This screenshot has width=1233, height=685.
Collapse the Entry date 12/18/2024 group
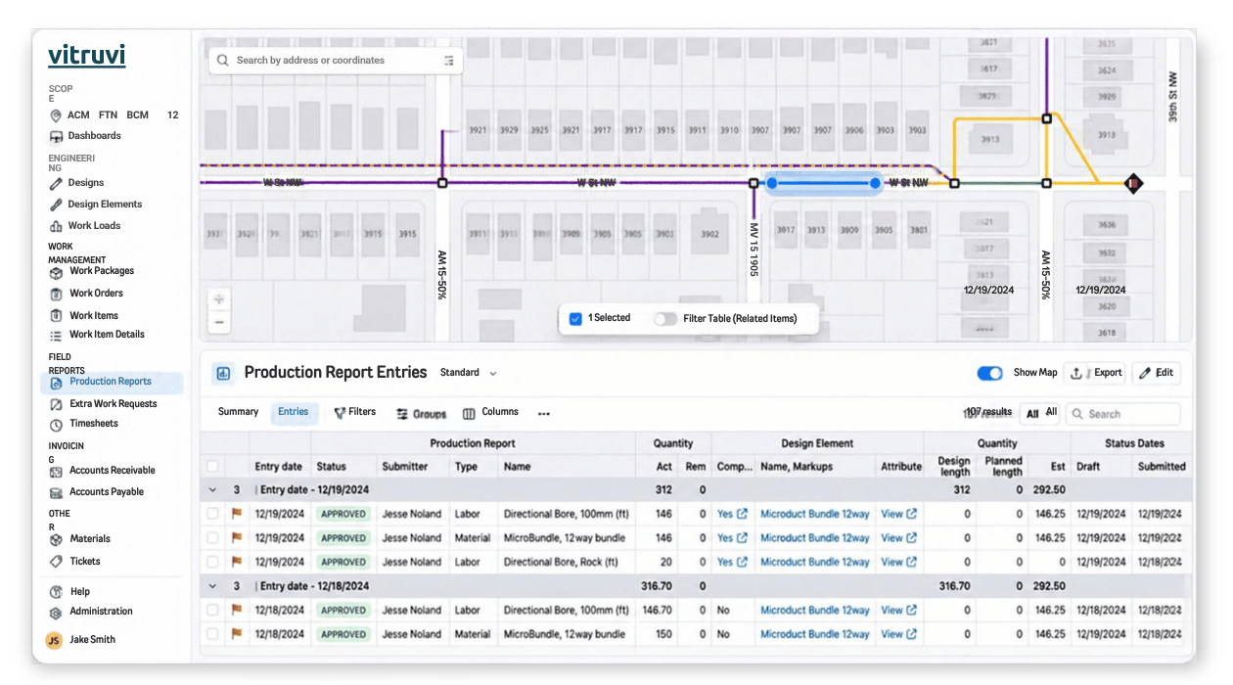click(212, 586)
